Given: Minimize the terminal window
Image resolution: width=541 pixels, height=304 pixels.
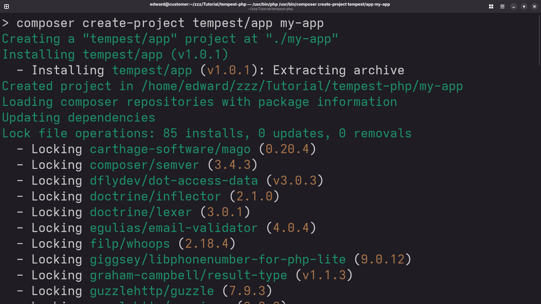Looking at the screenshot, I should point(514,6).
